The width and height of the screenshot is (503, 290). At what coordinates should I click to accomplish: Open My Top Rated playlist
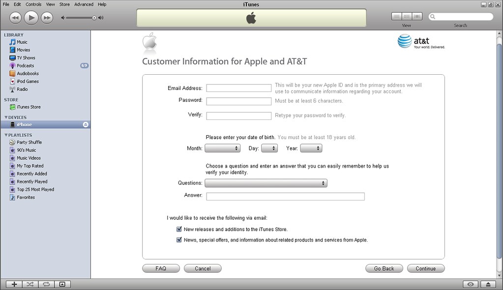[30, 166]
